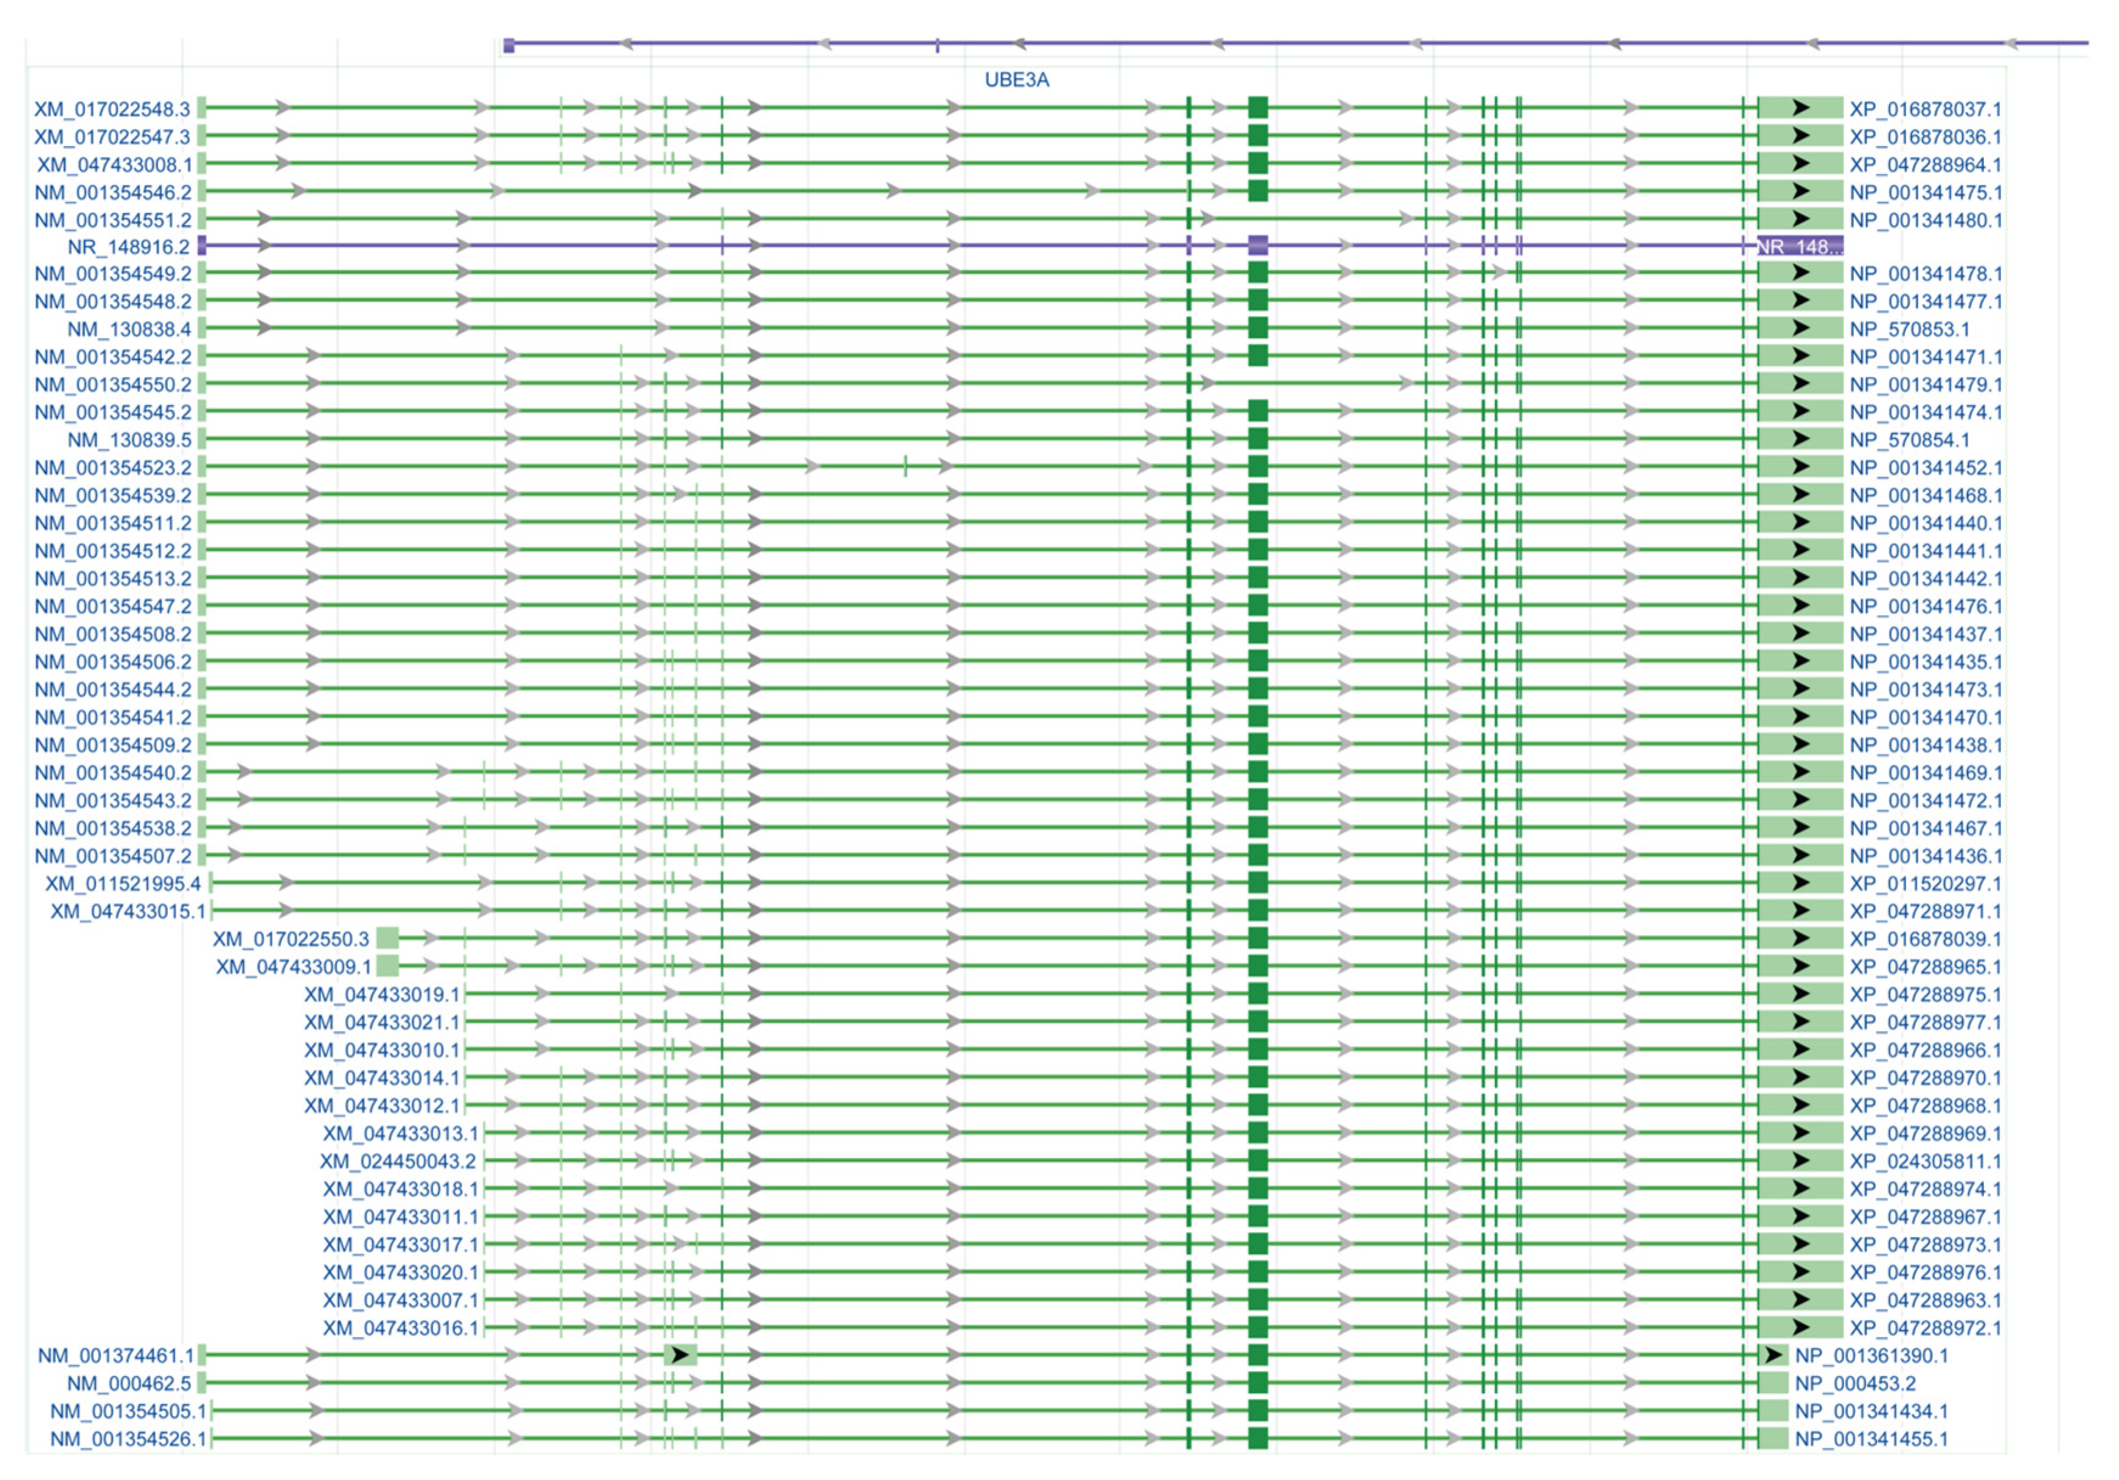2119x1480 pixels.
Task: Open protein accession XP_047288972.1
Action: pyautogui.click(x=1925, y=1328)
